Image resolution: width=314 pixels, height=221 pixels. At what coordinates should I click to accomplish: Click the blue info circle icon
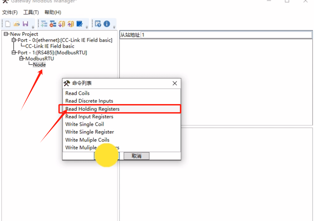pyautogui.click(x=107, y=24)
